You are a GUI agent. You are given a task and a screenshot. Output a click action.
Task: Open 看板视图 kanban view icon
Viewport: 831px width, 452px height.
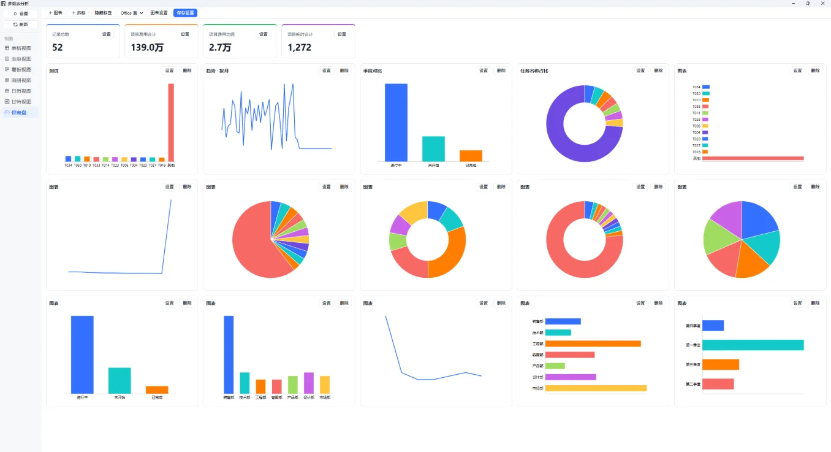[x=7, y=69]
